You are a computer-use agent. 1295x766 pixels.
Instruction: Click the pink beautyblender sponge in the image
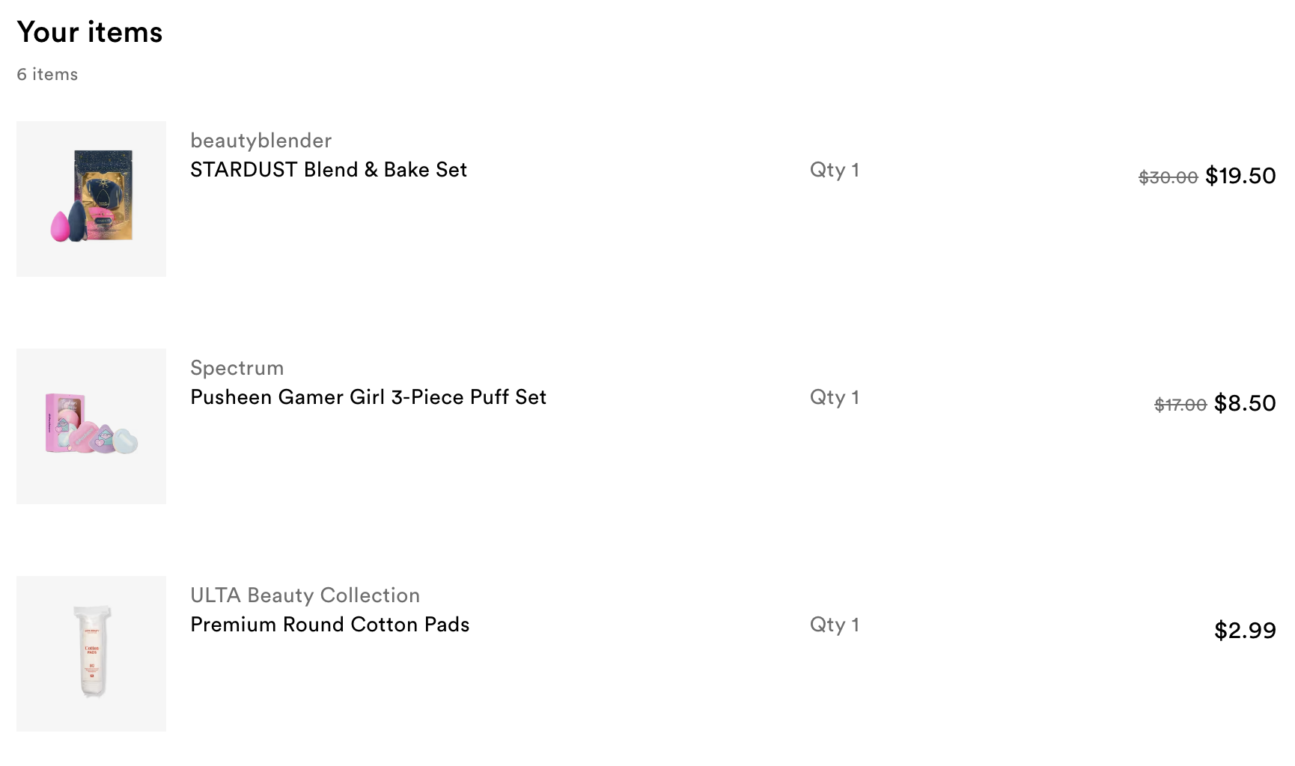59,226
